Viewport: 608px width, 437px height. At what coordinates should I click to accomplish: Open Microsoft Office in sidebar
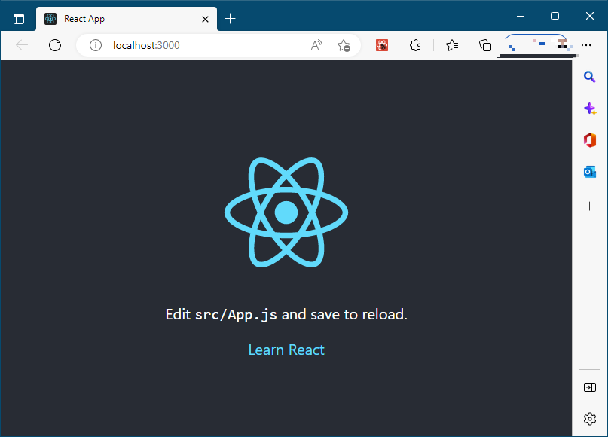coord(590,140)
